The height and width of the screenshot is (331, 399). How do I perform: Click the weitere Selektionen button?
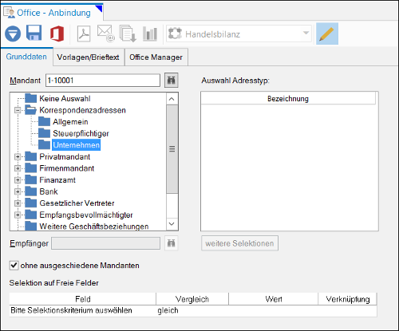pyautogui.click(x=239, y=243)
